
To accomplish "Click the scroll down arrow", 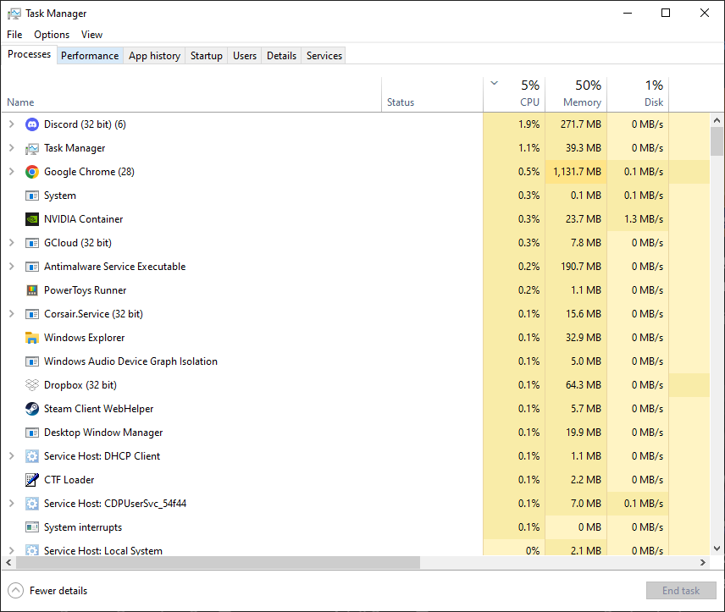I will pos(717,549).
